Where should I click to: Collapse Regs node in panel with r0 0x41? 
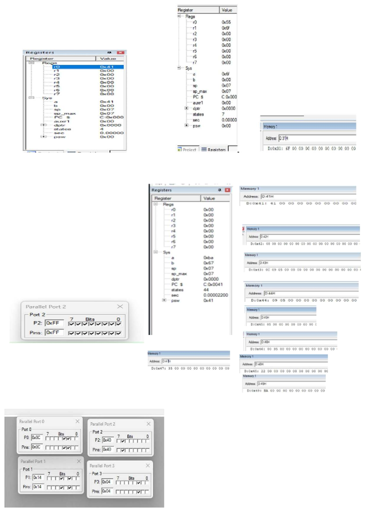31,63
